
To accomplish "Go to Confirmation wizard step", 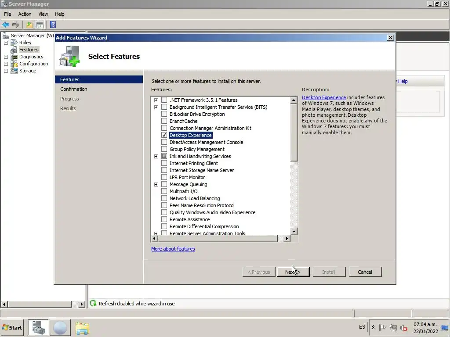I will [74, 89].
